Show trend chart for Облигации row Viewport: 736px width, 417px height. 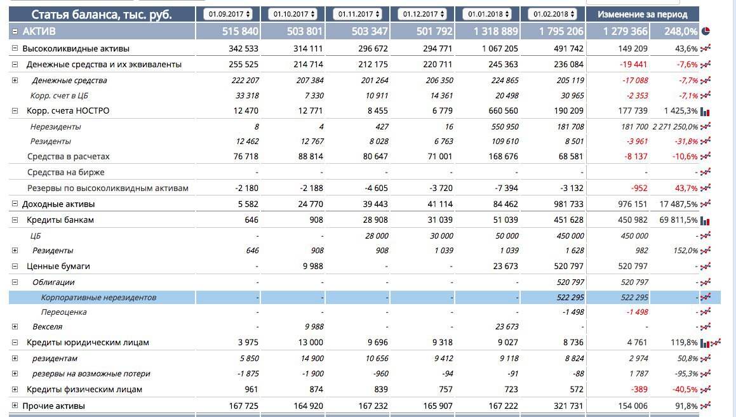(706, 282)
